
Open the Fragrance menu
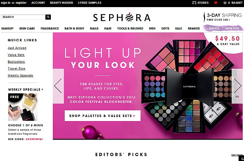[49, 28]
